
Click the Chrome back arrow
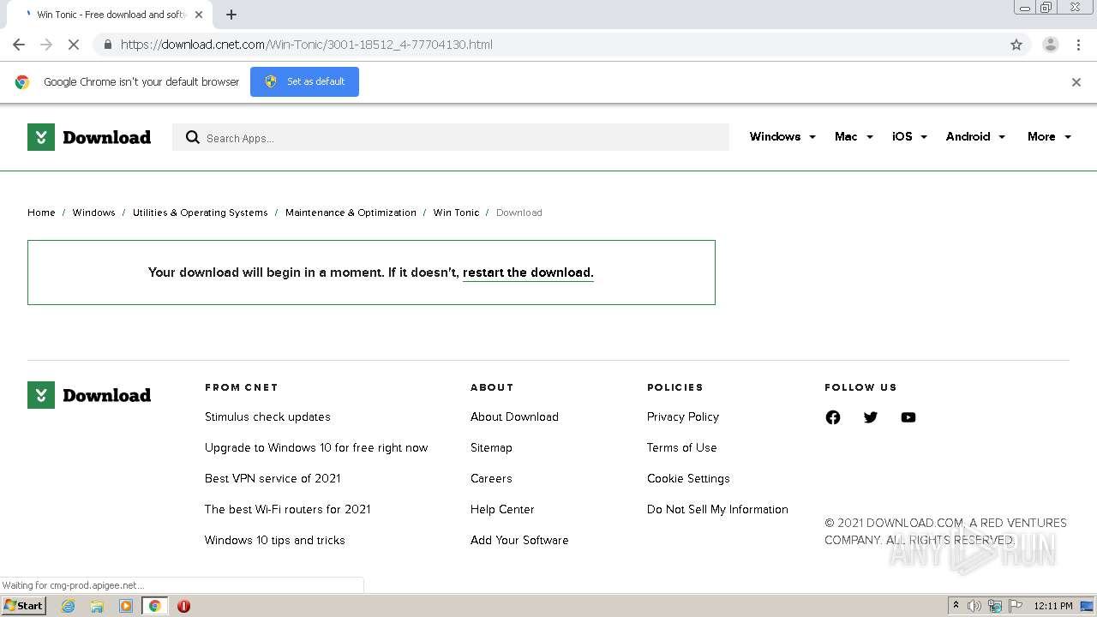pyautogui.click(x=19, y=45)
